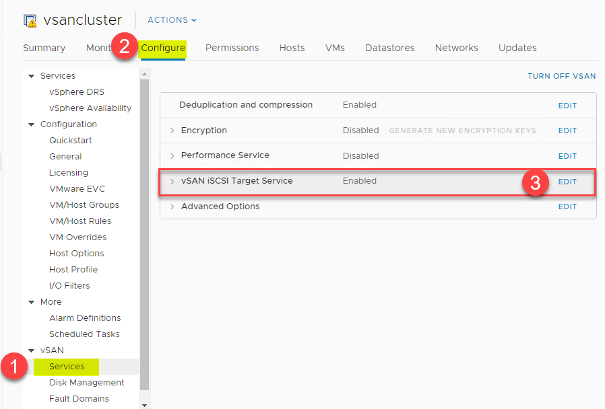Expand the Performance Service row
Viewport: 605px width, 409px height.
172,155
